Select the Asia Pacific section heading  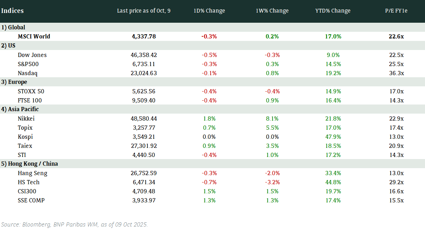[x=20, y=109]
